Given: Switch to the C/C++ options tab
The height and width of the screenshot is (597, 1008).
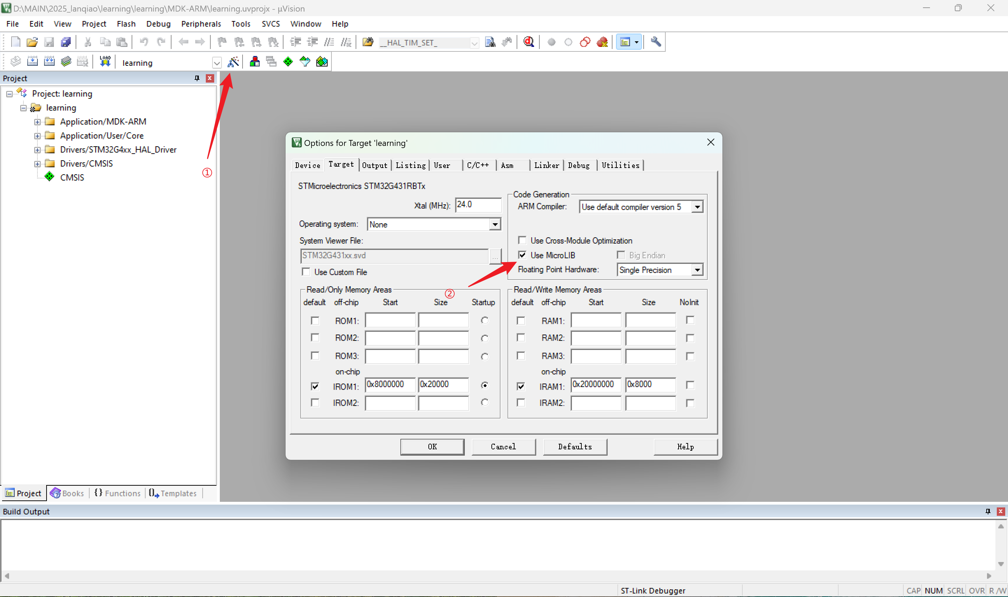Looking at the screenshot, I should coord(478,165).
